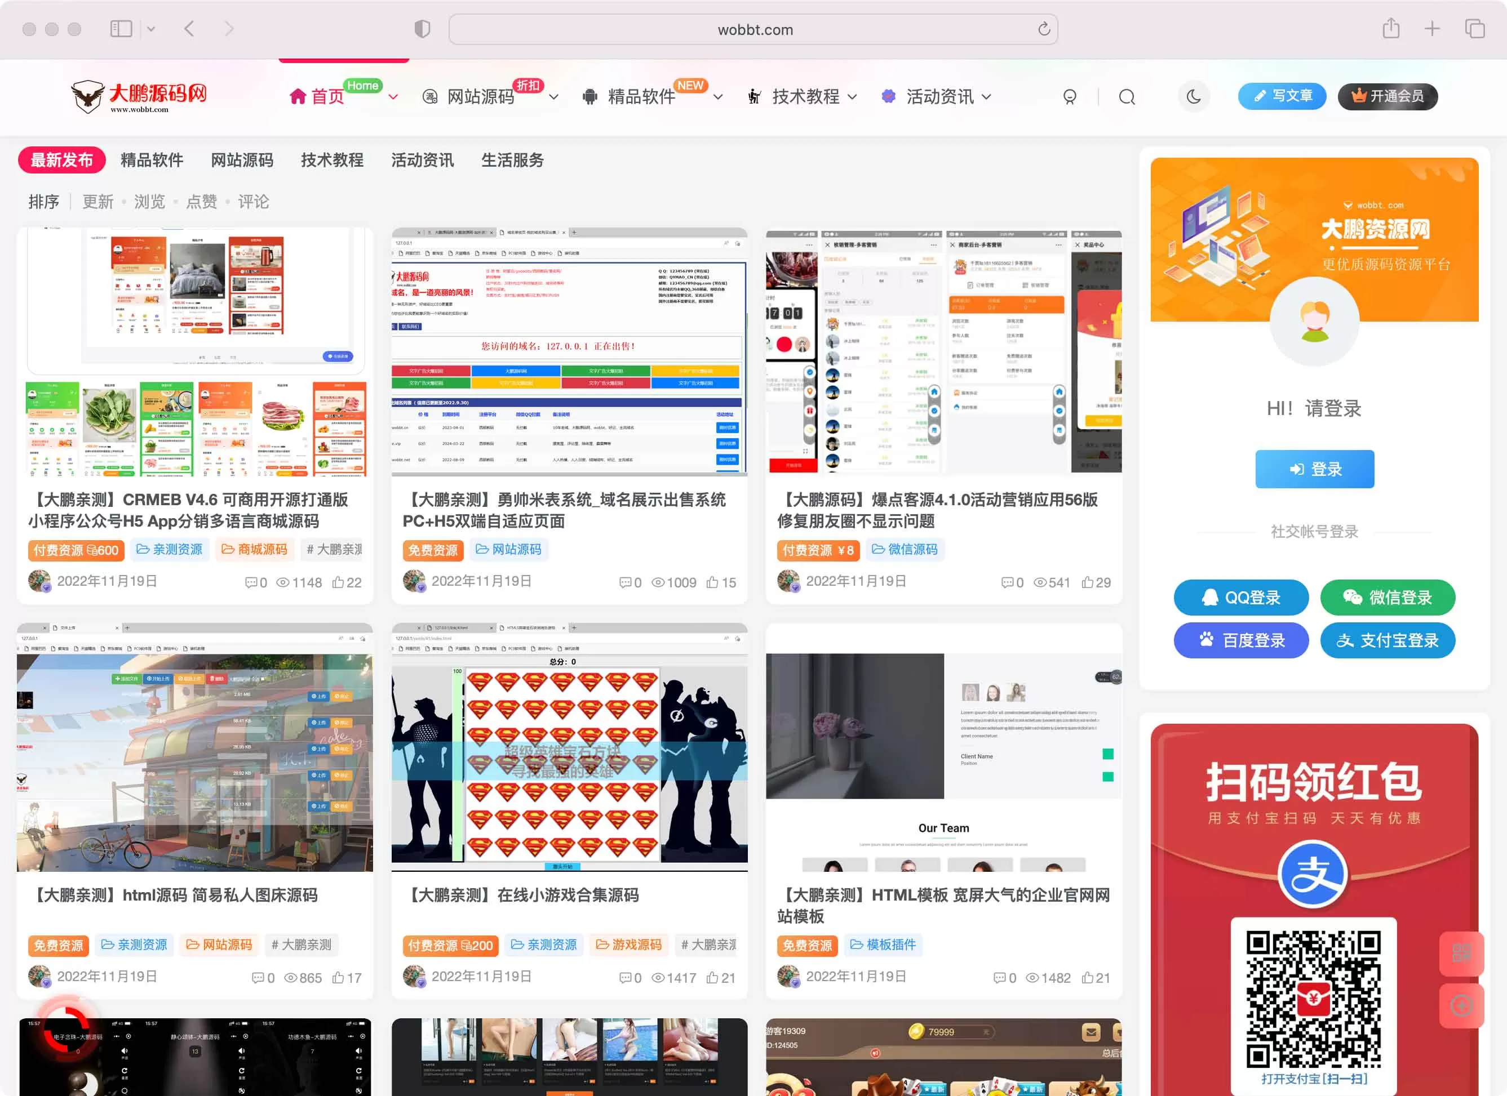Click the 写文章 button
Image resolution: width=1507 pixels, height=1096 pixels.
[1281, 96]
